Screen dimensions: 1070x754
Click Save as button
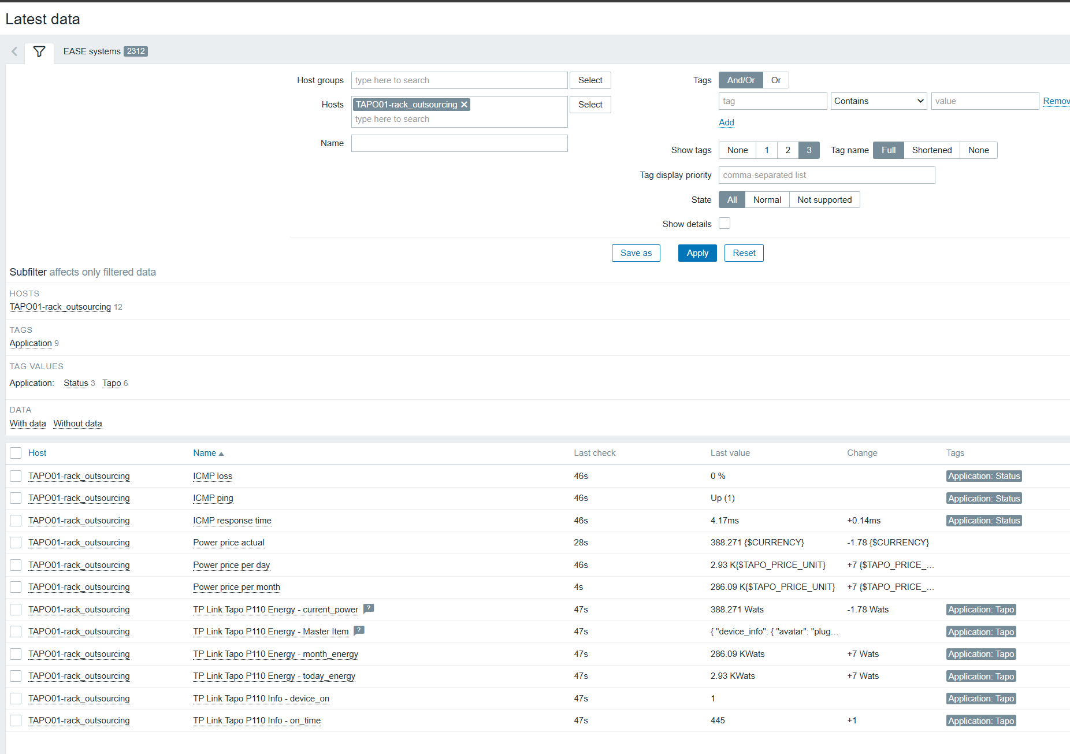(x=636, y=253)
